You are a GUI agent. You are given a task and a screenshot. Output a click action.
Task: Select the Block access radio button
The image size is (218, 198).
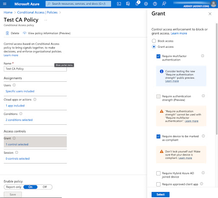[x=154, y=41]
